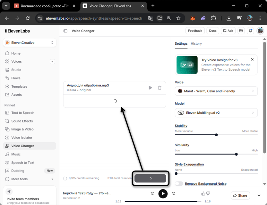Image resolution: width=267 pixels, height=205 pixels.
Task: Go to Home in the sidebar
Action: pos(30,53)
